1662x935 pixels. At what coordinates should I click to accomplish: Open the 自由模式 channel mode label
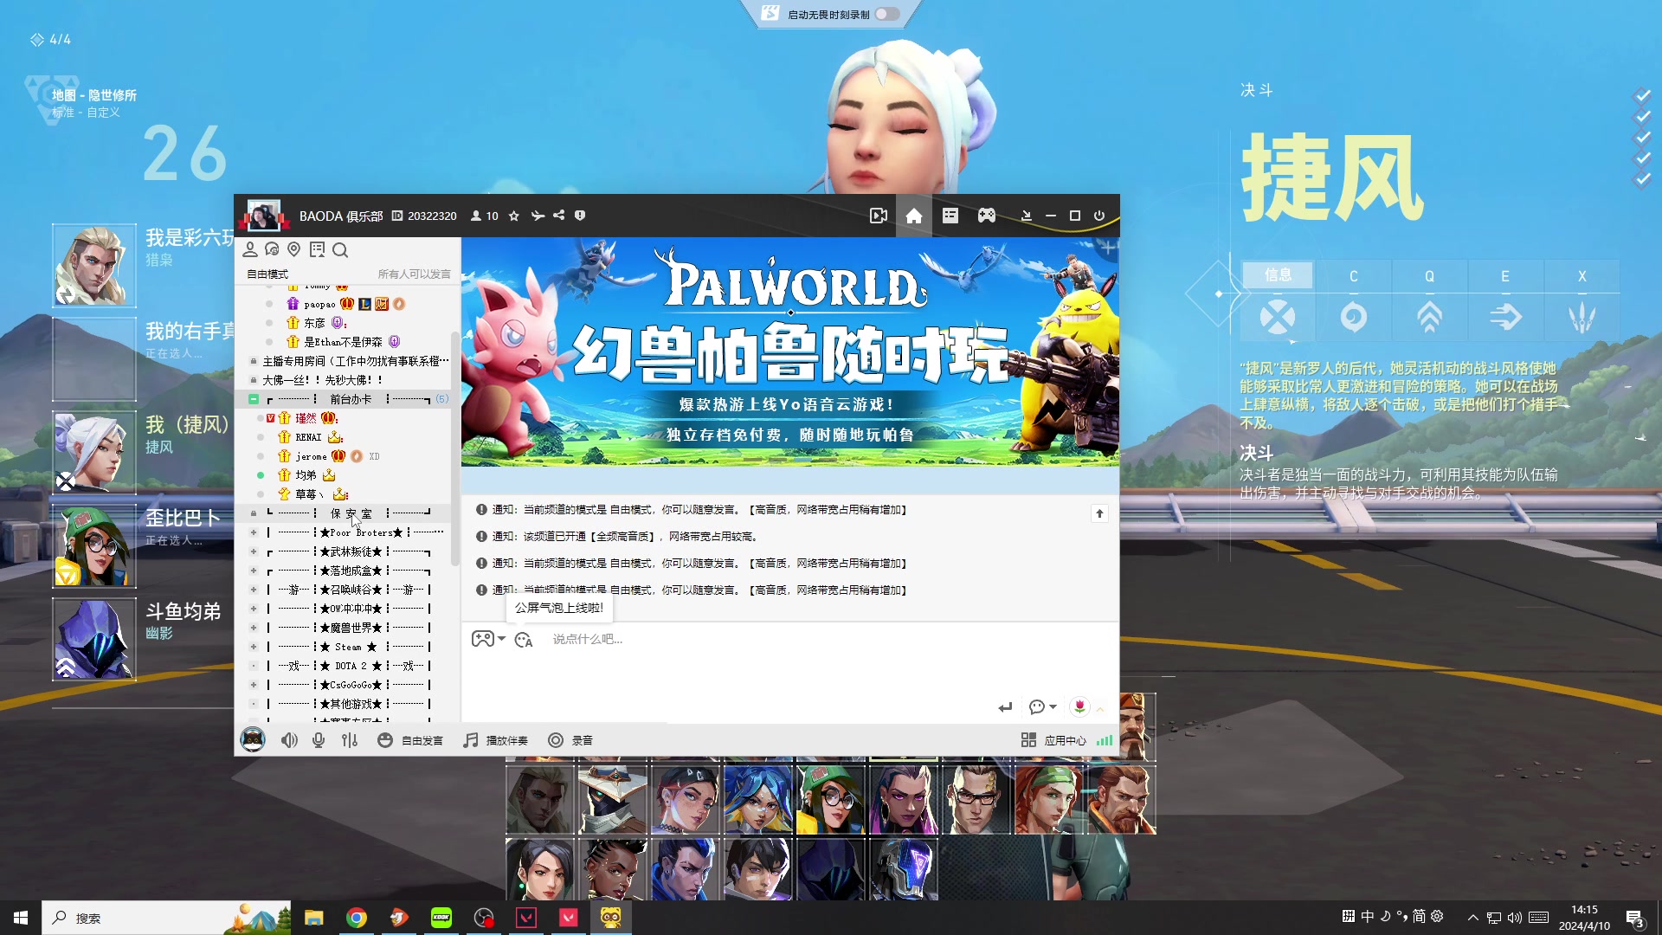(x=267, y=274)
